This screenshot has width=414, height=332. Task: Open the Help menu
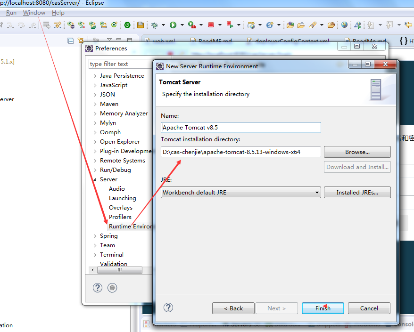[58, 13]
